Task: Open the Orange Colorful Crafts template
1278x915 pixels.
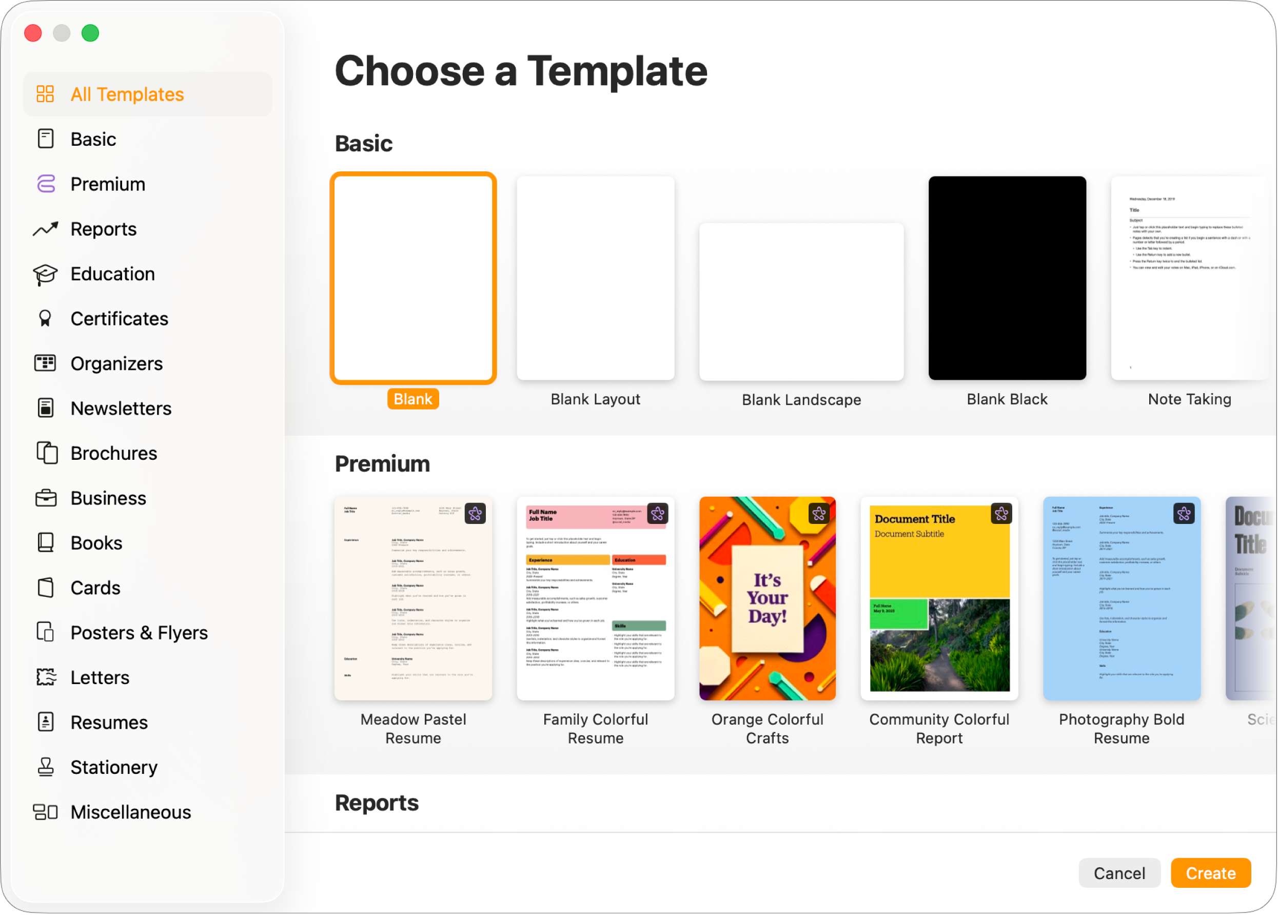Action: click(767, 599)
